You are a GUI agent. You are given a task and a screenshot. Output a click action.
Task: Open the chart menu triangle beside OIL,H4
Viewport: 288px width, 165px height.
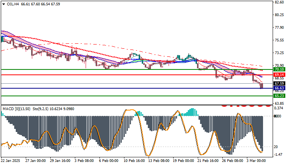coord(3,4)
